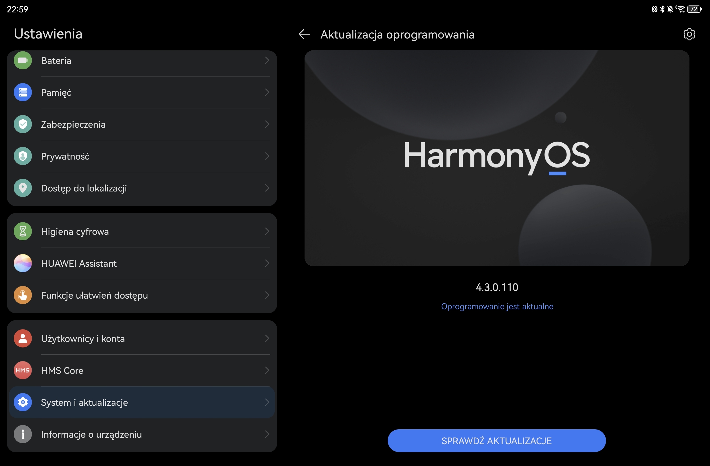This screenshot has height=466, width=710.
Task: Open Funkcje ułatwień dostępu label
Action: coord(94,296)
